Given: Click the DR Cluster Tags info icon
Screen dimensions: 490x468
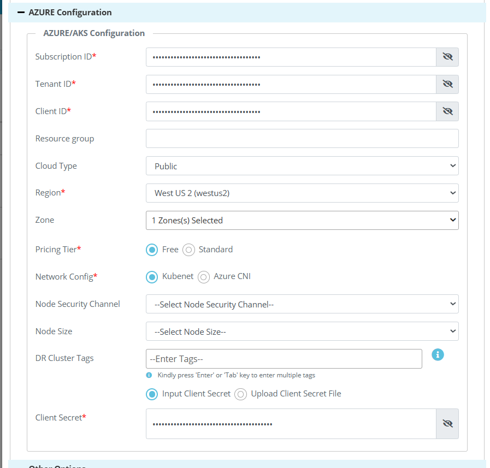Looking at the screenshot, I should point(438,354).
